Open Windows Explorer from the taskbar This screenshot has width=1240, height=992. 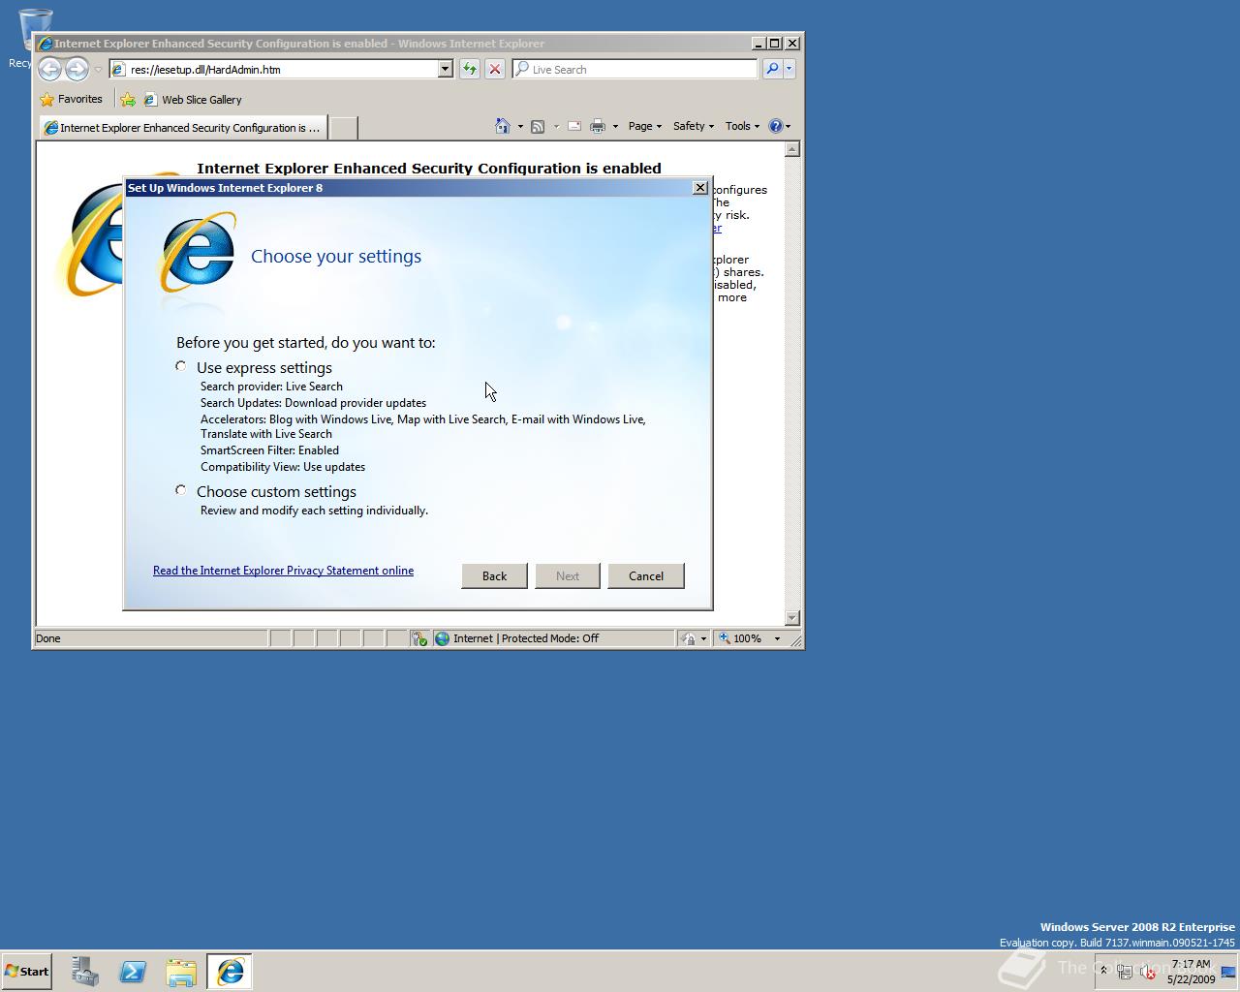coord(181,972)
